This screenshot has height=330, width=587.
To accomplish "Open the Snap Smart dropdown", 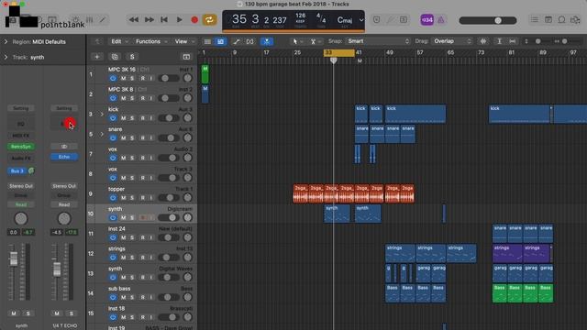I will tap(379, 41).
